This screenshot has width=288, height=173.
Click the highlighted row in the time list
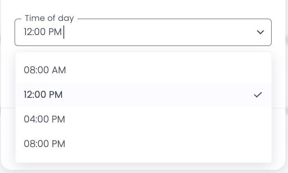pos(144,95)
